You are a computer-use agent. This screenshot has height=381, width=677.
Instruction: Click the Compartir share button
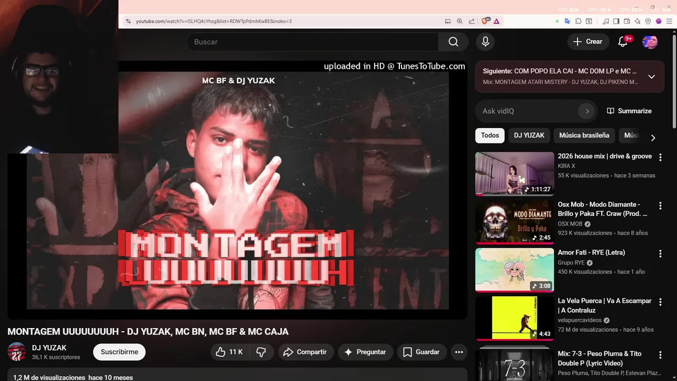tap(306, 352)
